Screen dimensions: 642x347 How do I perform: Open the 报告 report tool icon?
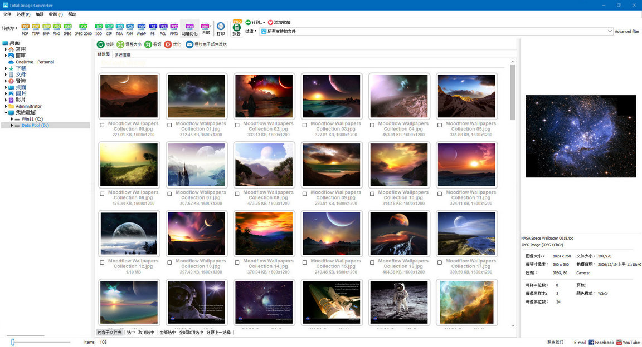(x=236, y=26)
